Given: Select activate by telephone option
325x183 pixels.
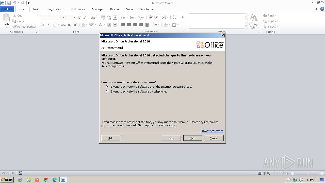Looking at the screenshot, I should (107, 91).
